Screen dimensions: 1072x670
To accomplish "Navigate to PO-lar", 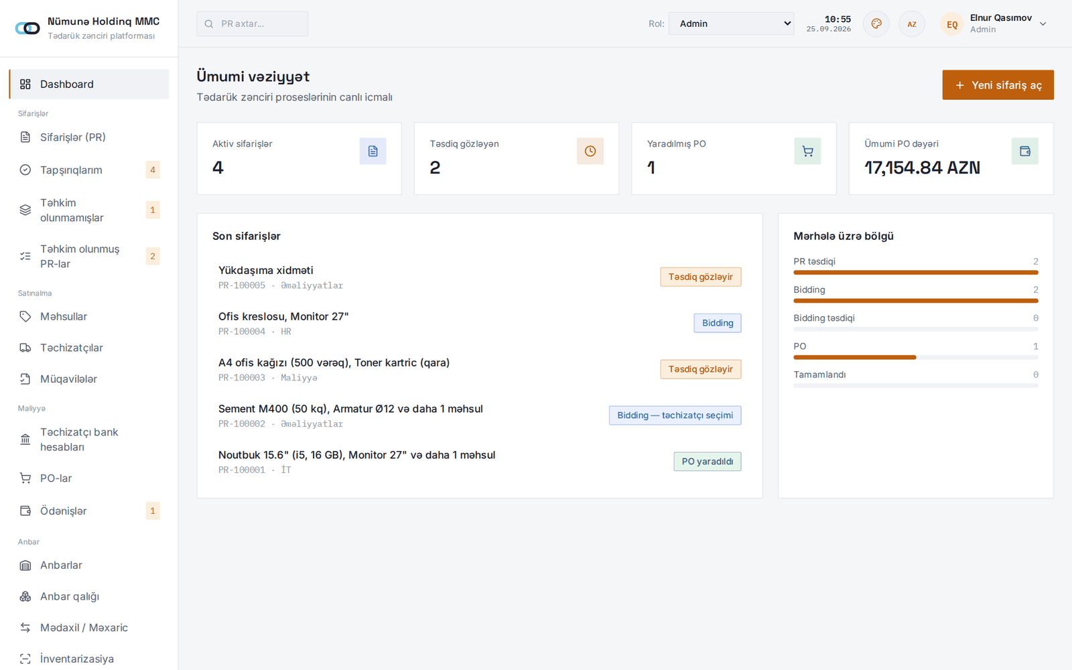I will [89, 478].
